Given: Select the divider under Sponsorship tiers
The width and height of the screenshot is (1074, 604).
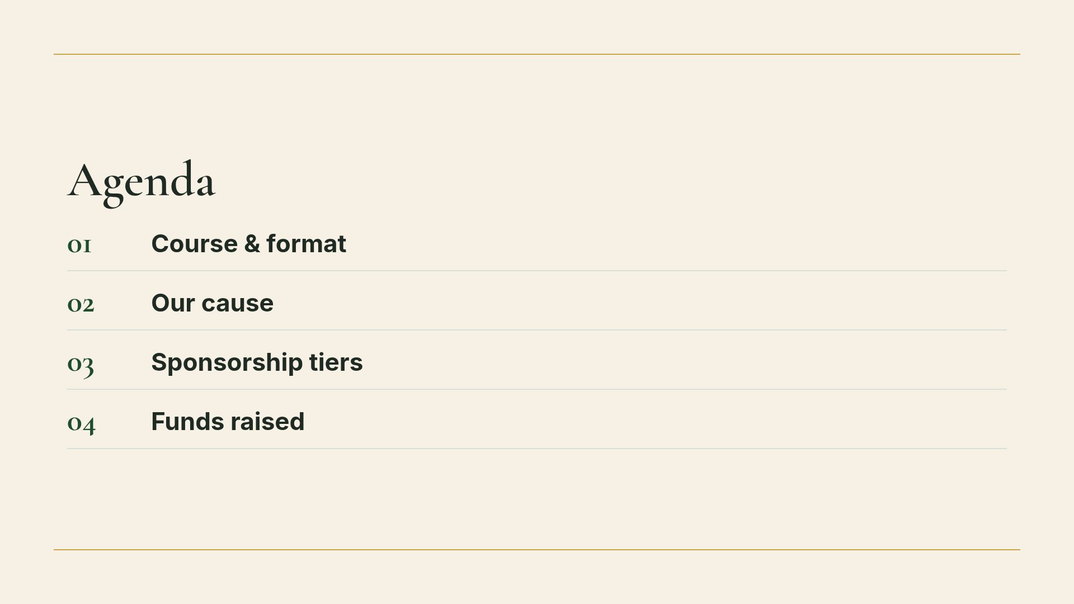Looking at the screenshot, I should coord(537,389).
